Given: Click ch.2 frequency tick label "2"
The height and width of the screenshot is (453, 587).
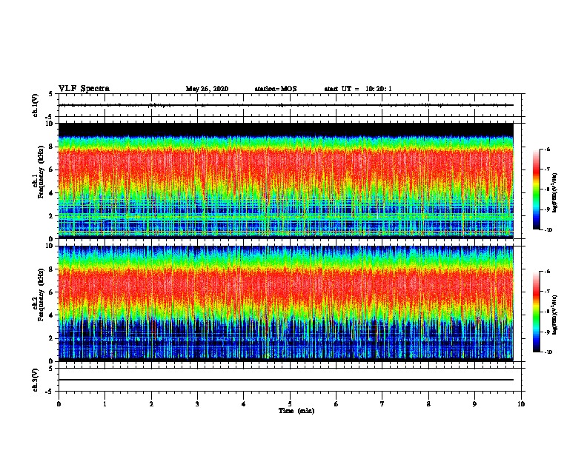Looking at the screenshot, I should (51, 338).
